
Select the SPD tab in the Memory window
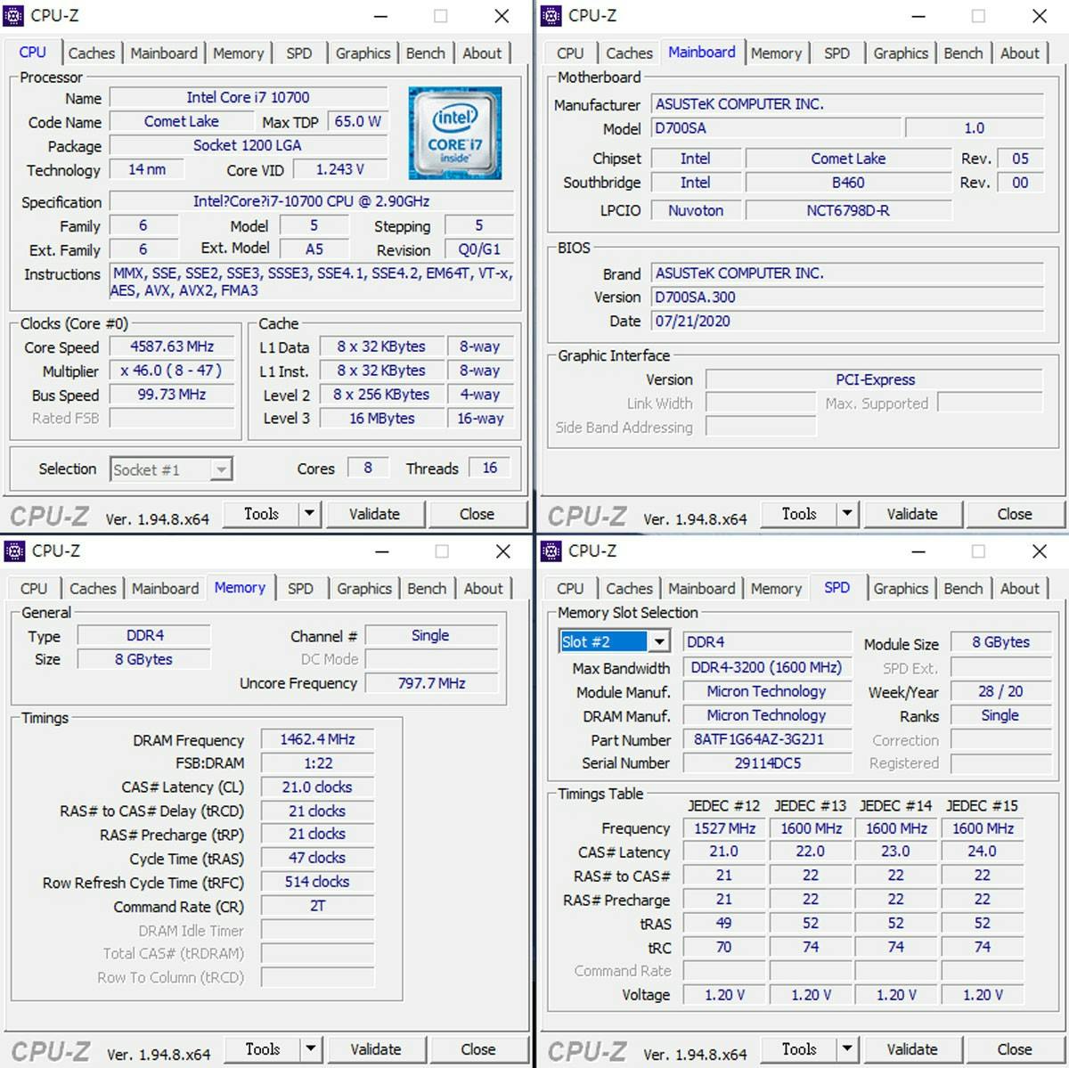(x=300, y=589)
